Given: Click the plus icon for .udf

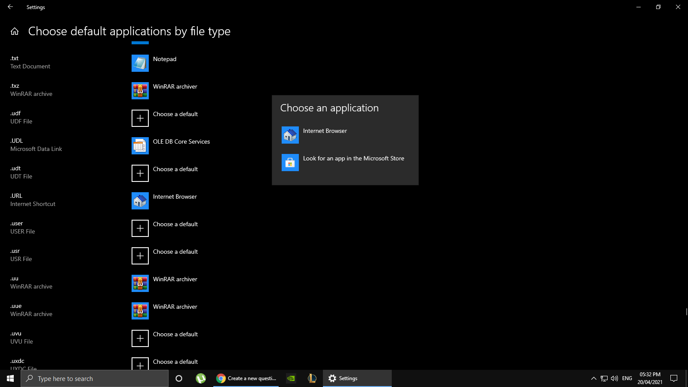Looking at the screenshot, I should click(x=140, y=118).
